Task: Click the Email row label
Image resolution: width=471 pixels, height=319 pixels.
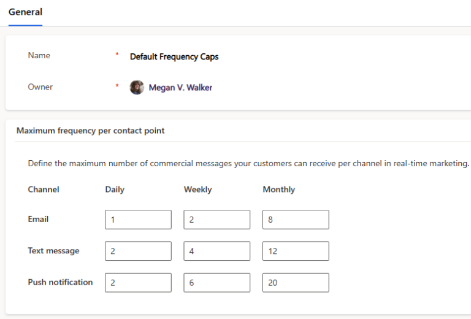Action: 38,219
